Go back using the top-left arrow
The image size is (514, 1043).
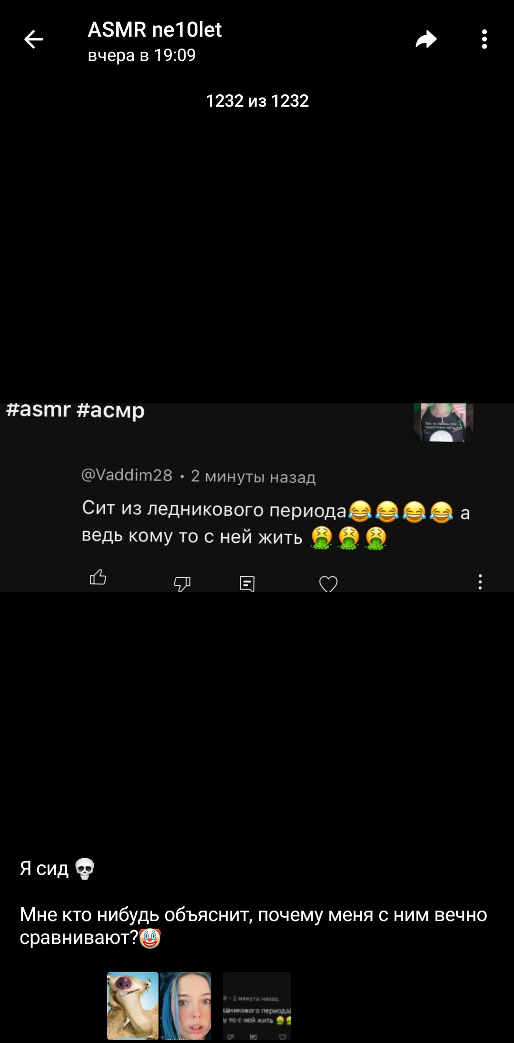click(x=34, y=40)
